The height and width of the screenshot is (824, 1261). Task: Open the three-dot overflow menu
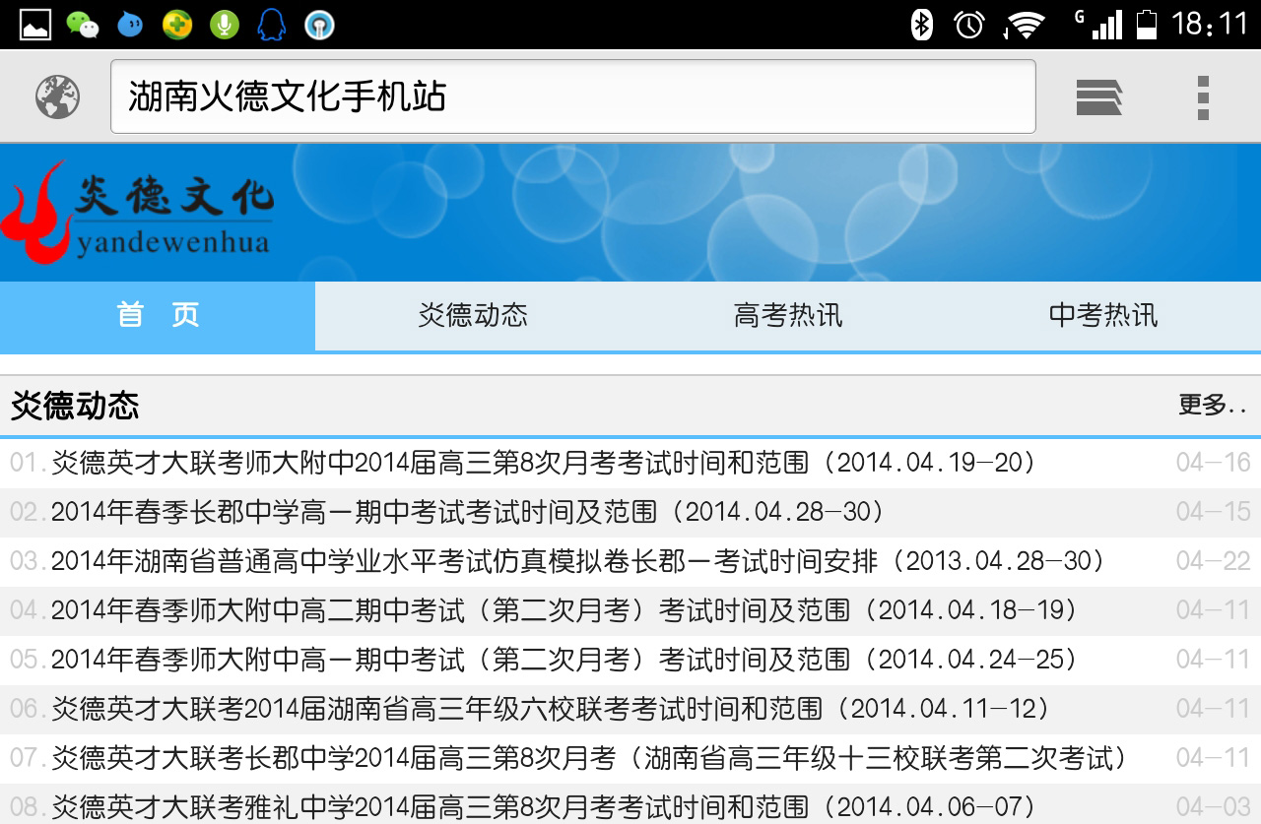[x=1202, y=96]
